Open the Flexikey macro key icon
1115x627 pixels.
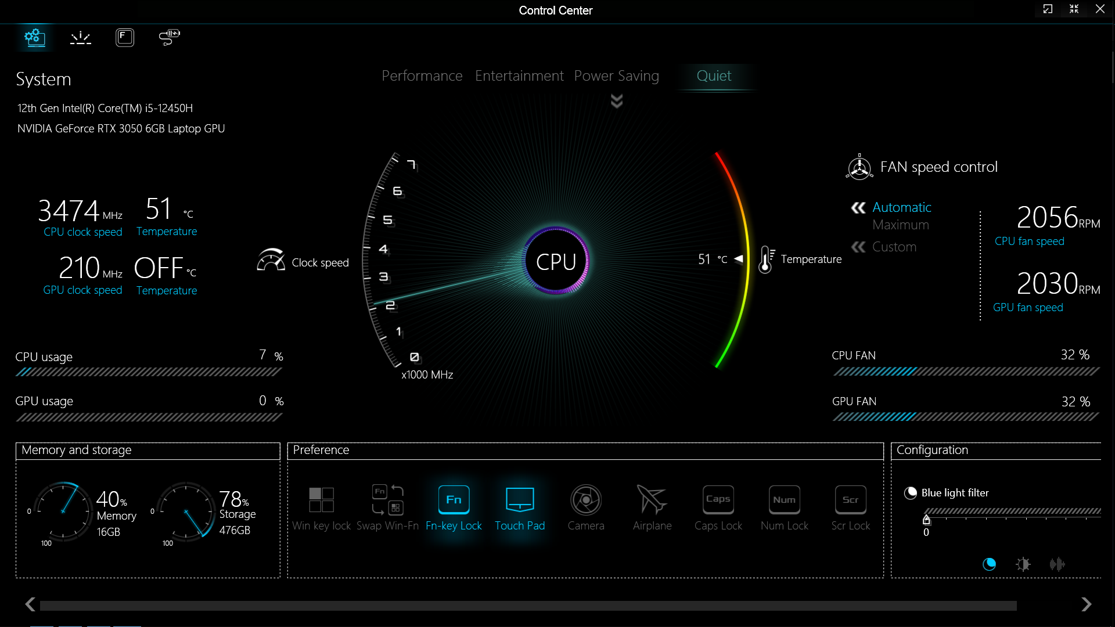[x=124, y=38]
